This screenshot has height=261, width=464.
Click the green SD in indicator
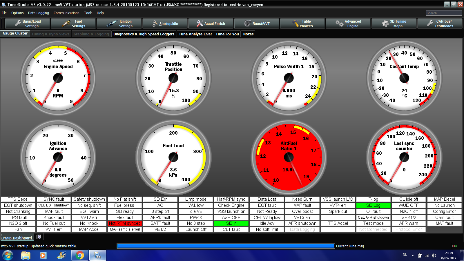(x=231, y=223)
